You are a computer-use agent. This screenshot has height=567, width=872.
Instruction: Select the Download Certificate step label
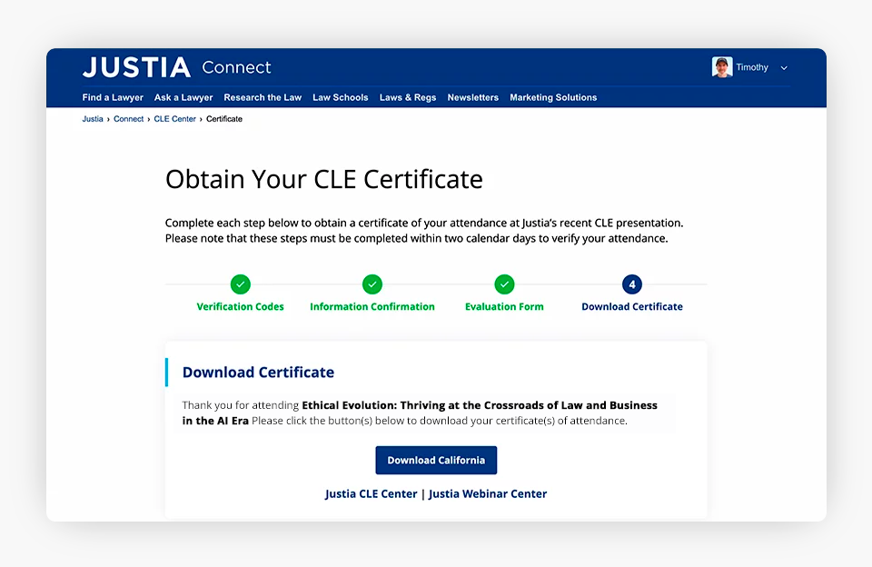click(632, 306)
